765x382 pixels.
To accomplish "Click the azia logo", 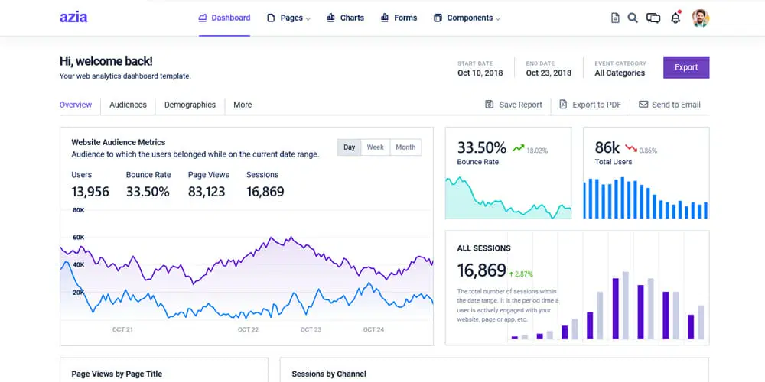I will pyautogui.click(x=73, y=18).
